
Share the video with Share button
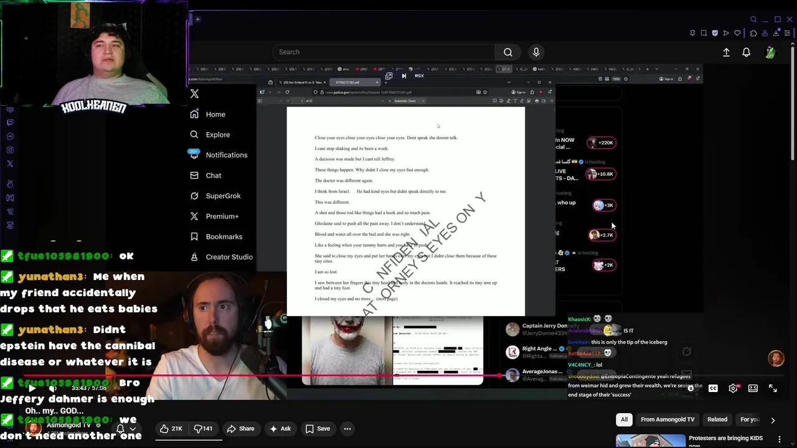(240, 428)
